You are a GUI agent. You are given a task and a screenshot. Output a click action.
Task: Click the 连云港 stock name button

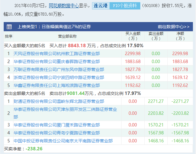[x=101, y=6]
